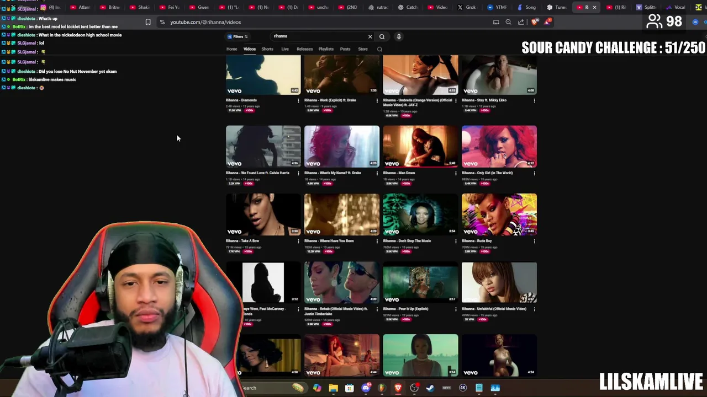Viewport: 707px width, 397px height.
Task: Open more options for Man Down video
Action: [456, 173]
